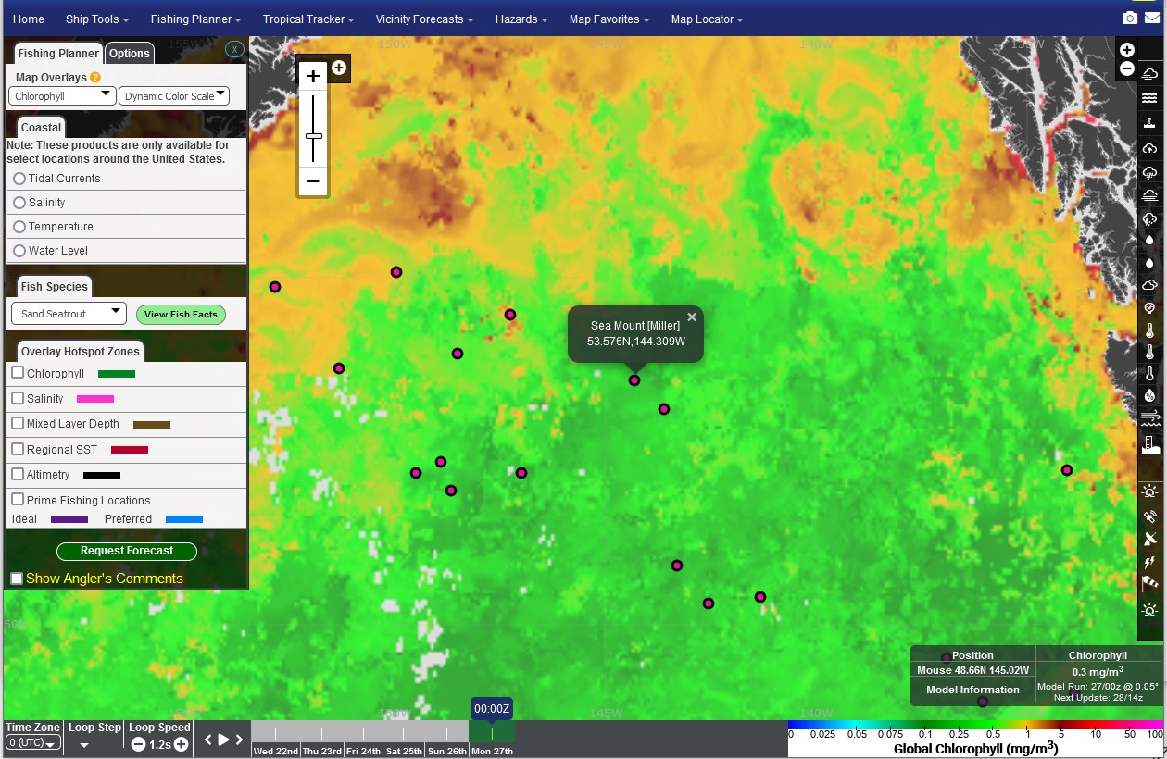Enable Altimetry hotspot checkbox

pos(18,474)
